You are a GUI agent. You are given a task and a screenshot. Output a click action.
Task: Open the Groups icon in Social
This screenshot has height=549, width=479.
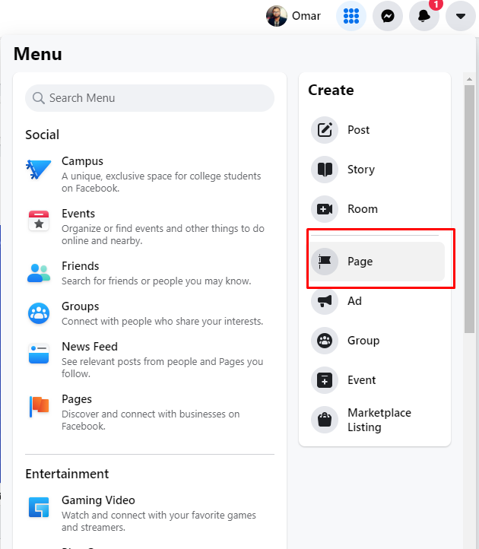(x=39, y=313)
